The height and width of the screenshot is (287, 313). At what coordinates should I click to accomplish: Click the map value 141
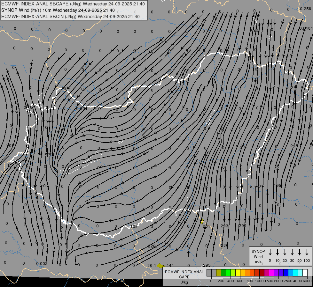tap(171, 266)
